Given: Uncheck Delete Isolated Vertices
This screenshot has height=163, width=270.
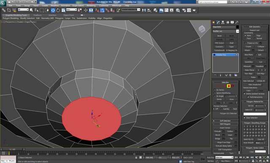Looking at the screenshot, I should coord(244,94).
